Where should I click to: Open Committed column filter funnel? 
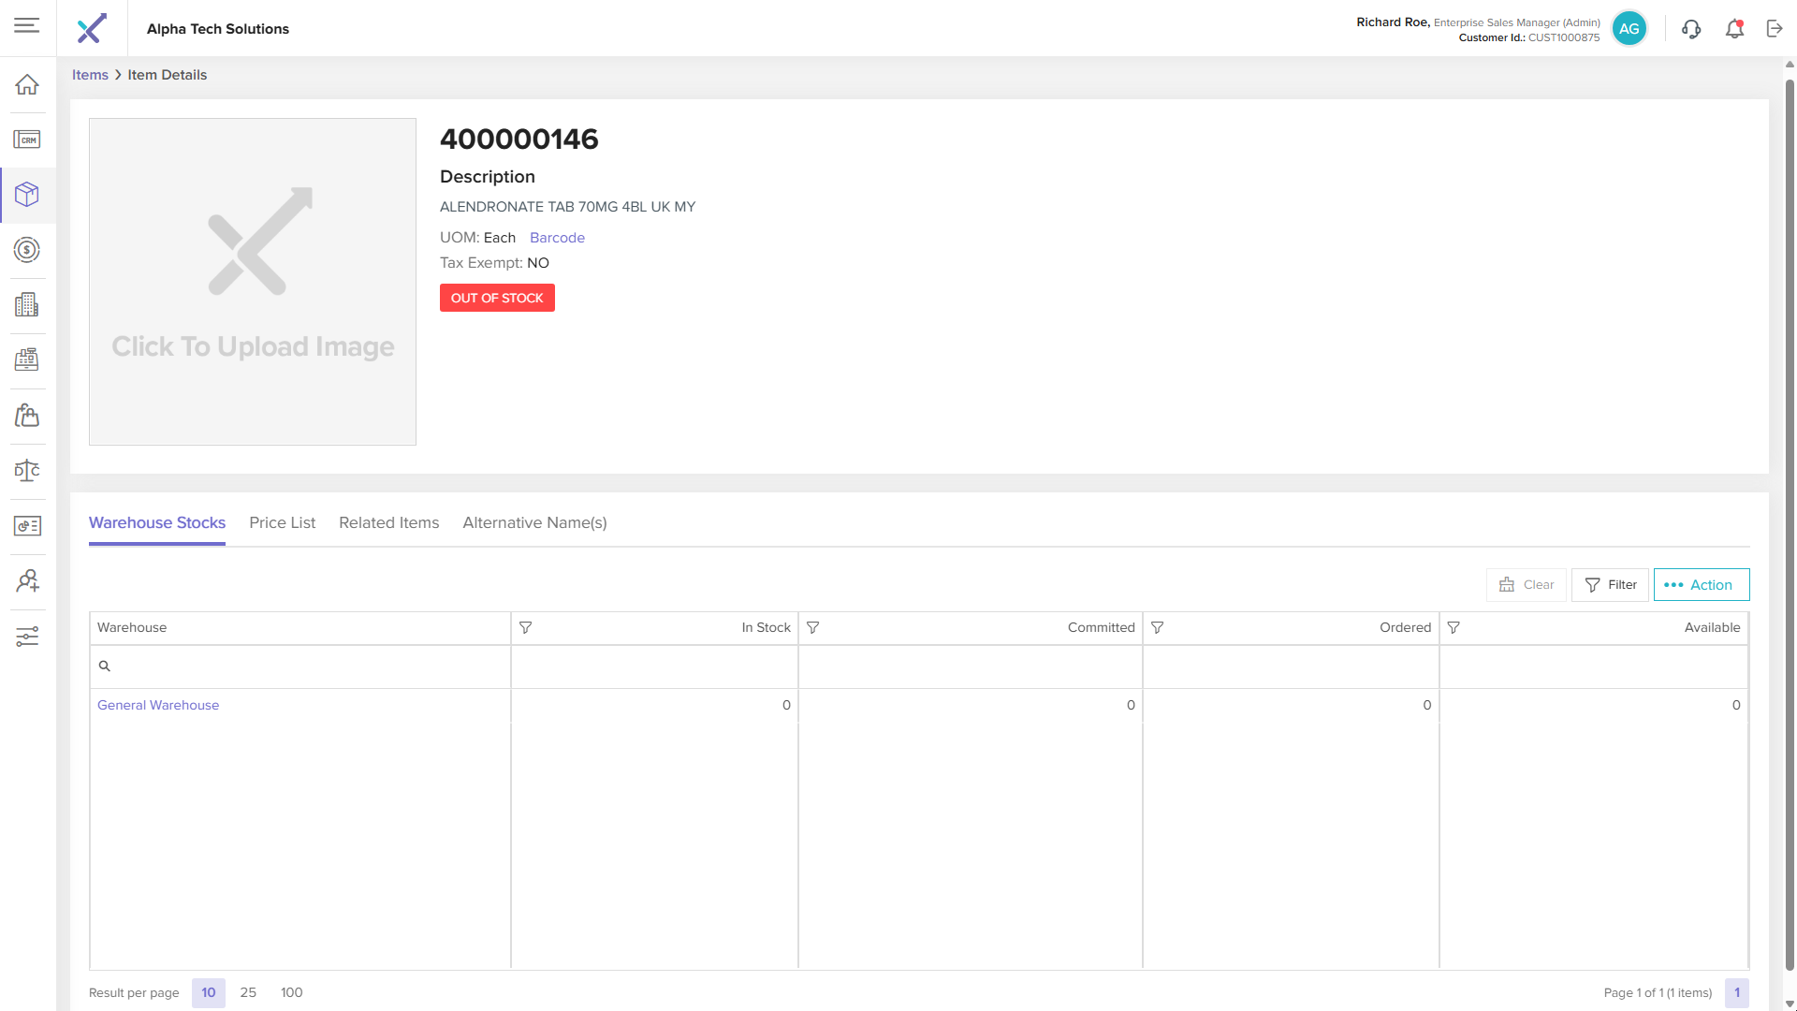pos(813,628)
